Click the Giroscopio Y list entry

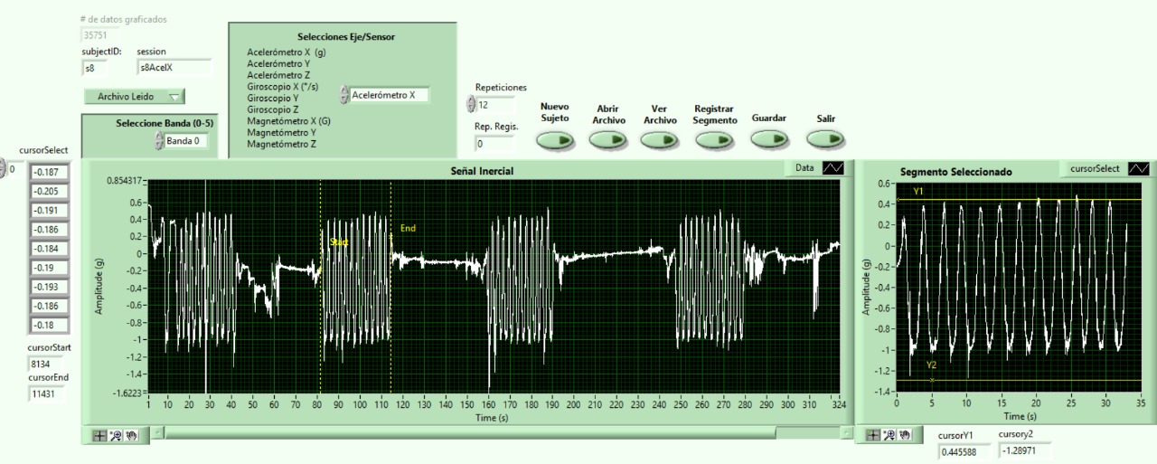[x=272, y=98]
